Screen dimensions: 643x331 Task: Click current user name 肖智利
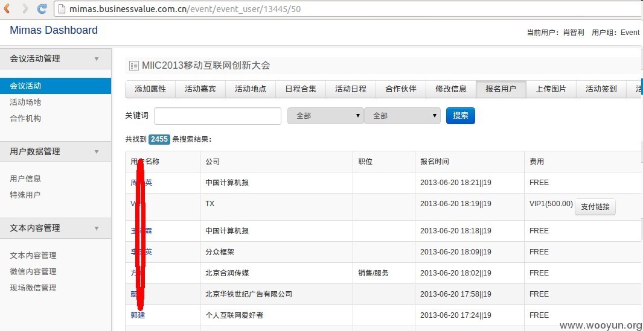pyautogui.click(x=574, y=33)
